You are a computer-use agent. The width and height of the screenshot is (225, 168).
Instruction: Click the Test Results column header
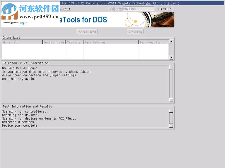(x=153, y=42)
